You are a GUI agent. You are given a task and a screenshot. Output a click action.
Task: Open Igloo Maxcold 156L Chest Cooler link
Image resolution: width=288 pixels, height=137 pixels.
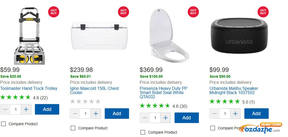(94, 90)
